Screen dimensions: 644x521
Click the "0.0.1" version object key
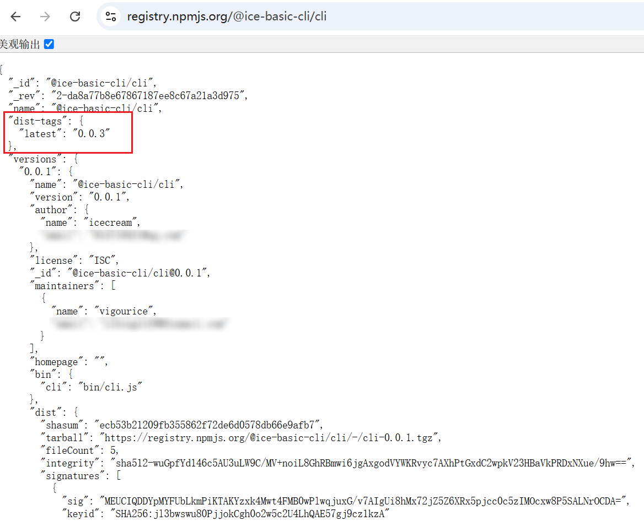[38, 171]
